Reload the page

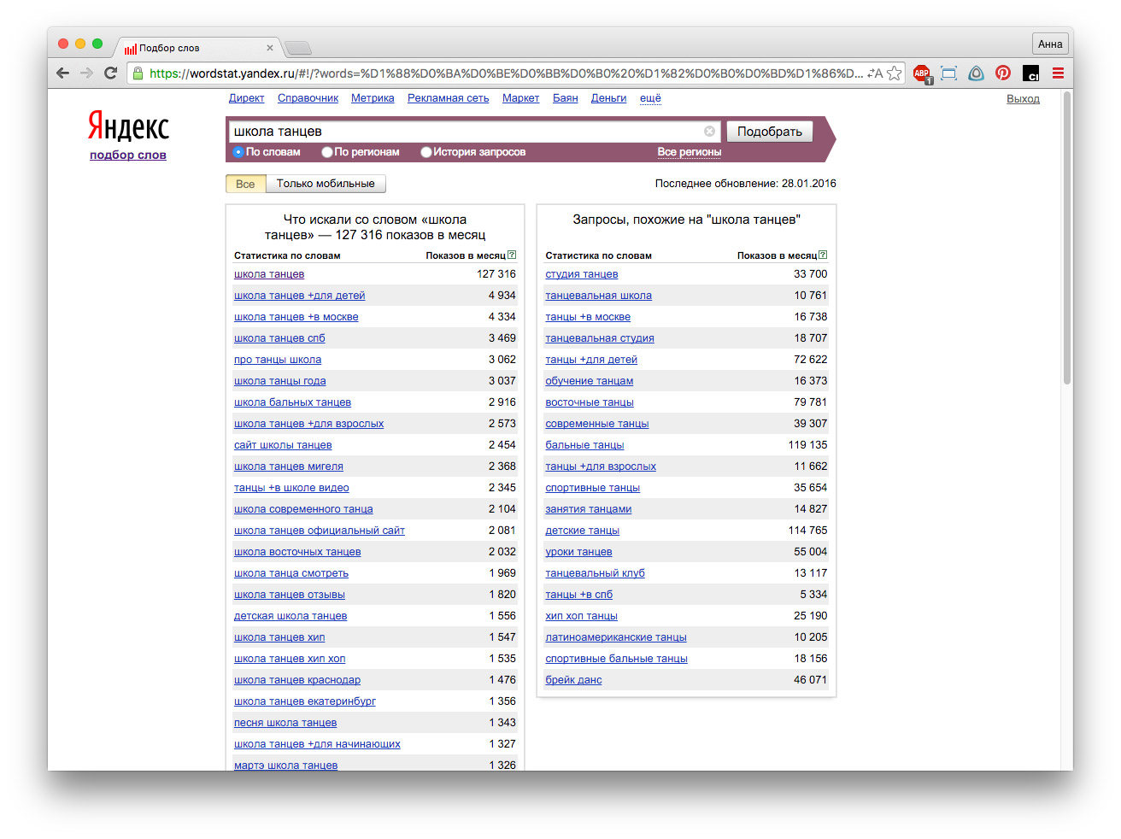click(x=110, y=73)
